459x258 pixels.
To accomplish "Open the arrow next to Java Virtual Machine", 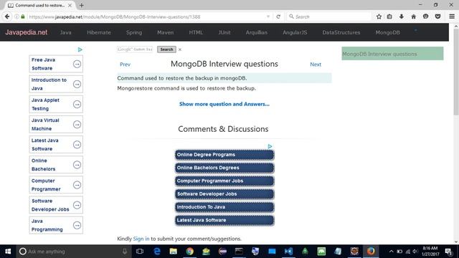I will (77, 124).
